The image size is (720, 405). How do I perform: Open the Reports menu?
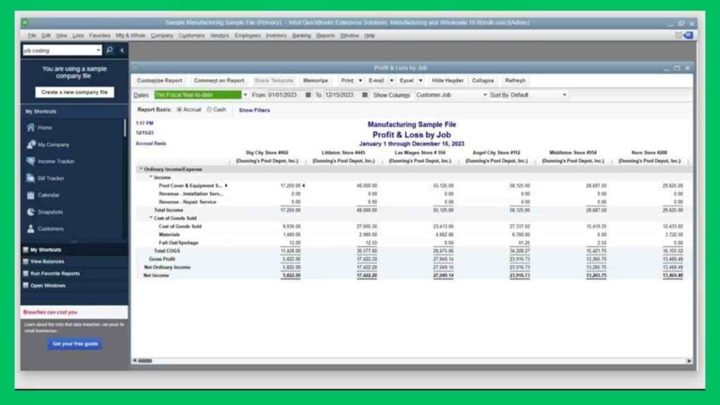coord(326,35)
